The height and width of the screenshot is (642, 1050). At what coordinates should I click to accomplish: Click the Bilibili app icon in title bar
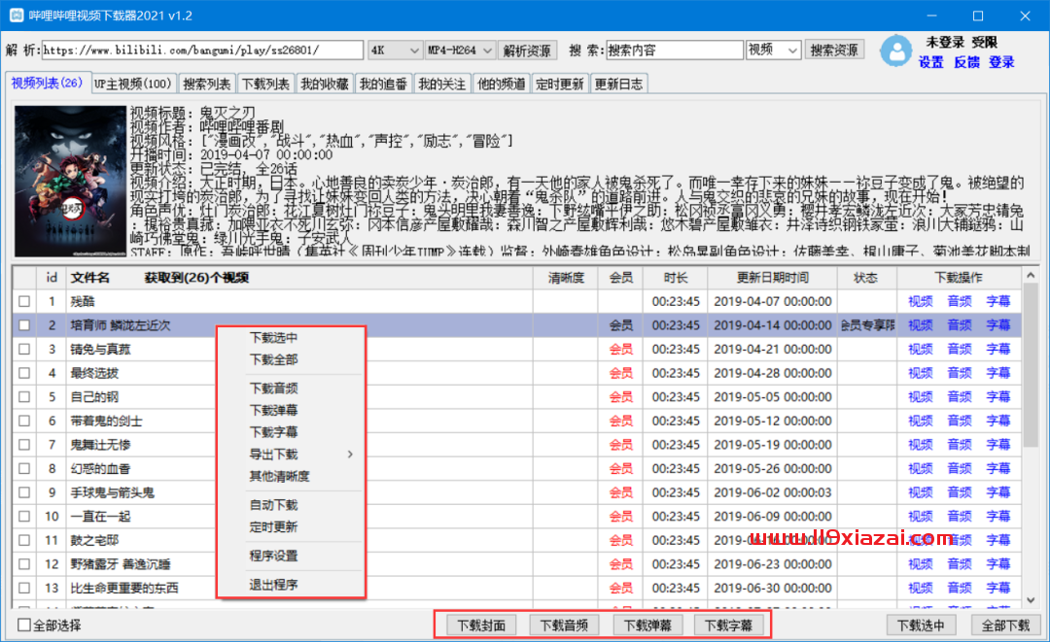(17, 15)
